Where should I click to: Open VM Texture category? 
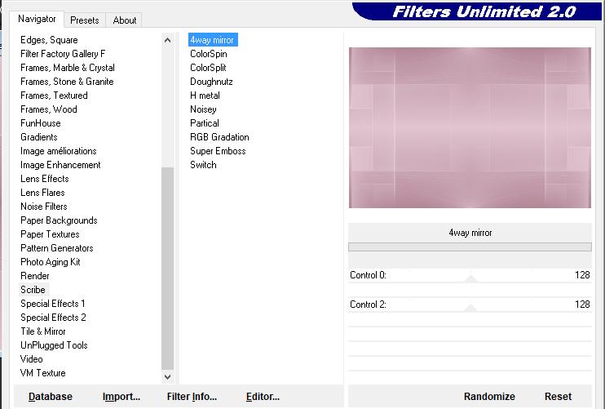point(43,373)
